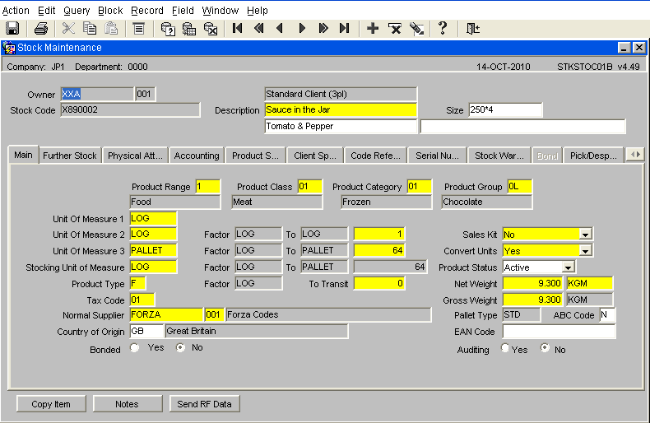Screen dimensions: 650x423
Task: Switch to the Product S... tab
Action: (x=255, y=156)
